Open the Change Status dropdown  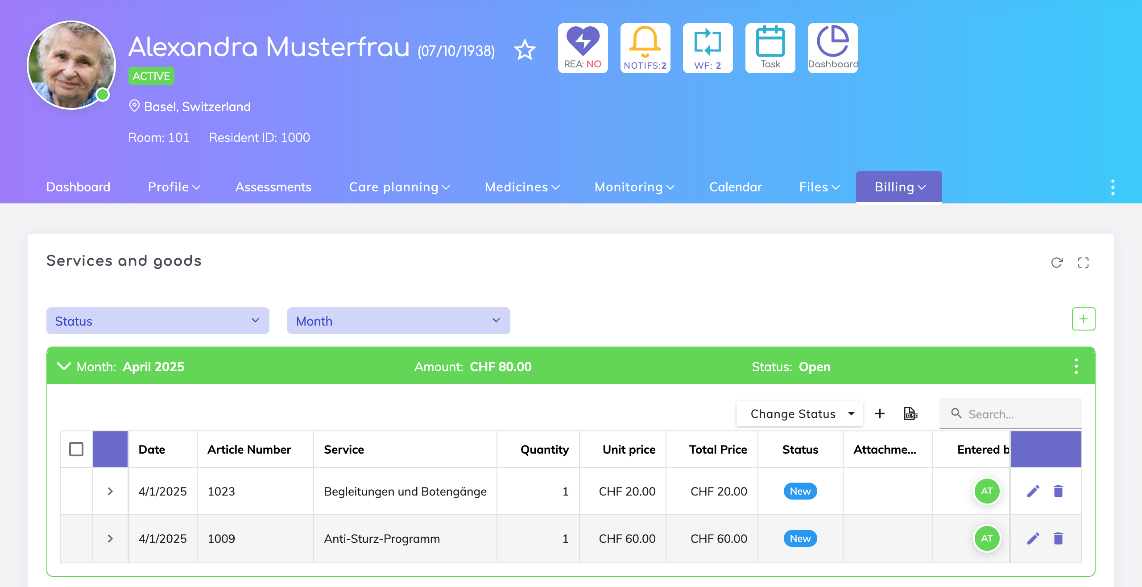(x=799, y=413)
